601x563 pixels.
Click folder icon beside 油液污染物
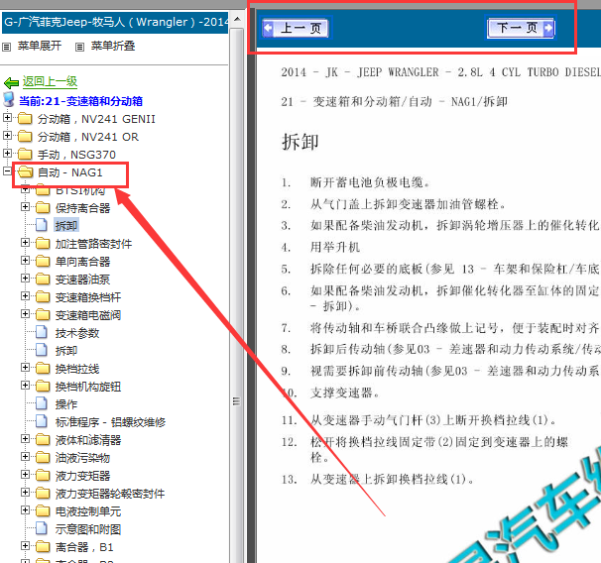tap(43, 457)
